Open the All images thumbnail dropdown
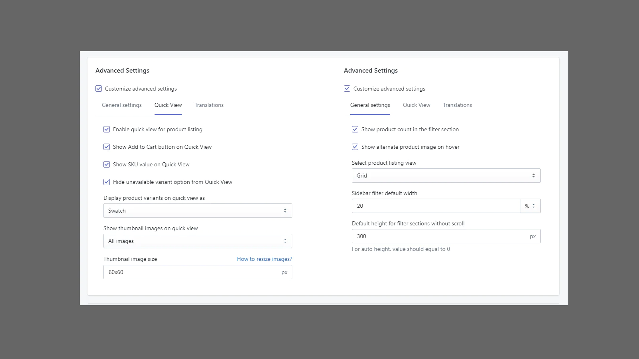This screenshot has width=639, height=359. pos(198,241)
